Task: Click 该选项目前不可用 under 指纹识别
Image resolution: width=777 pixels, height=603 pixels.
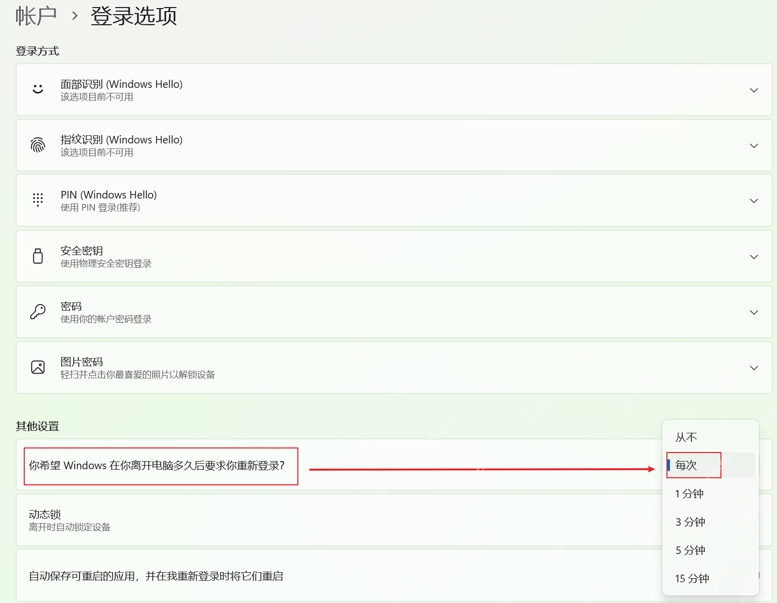Action: (x=97, y=153)
